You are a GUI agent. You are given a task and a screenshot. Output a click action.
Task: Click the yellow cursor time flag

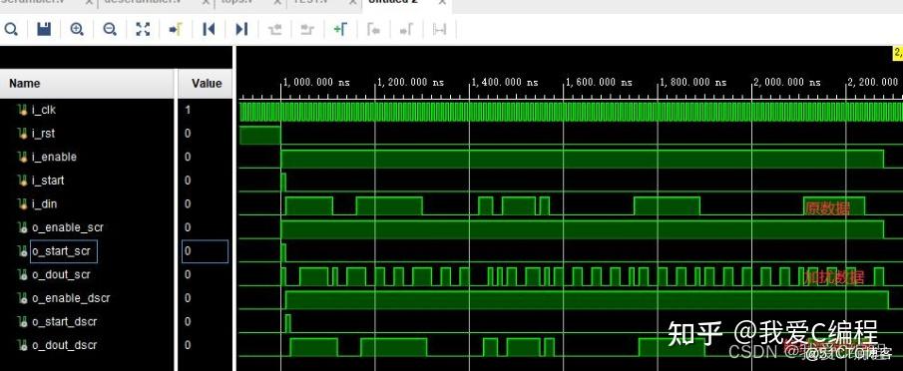point(898,53)
